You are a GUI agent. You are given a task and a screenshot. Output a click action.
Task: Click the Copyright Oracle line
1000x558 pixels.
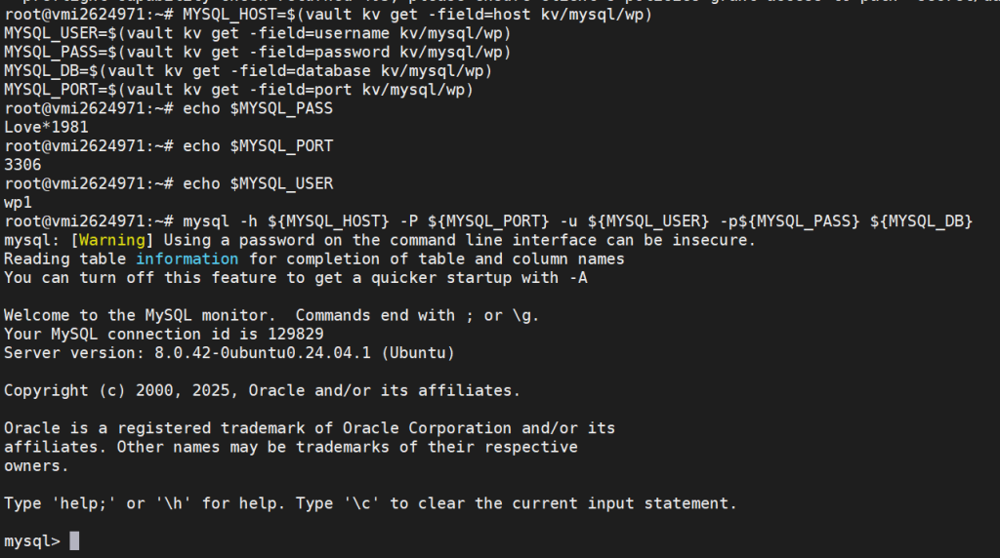262,390
